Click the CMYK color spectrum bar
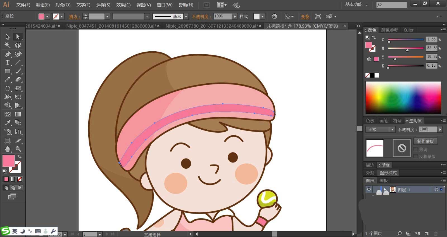447x237 pixels. (403, 98)
